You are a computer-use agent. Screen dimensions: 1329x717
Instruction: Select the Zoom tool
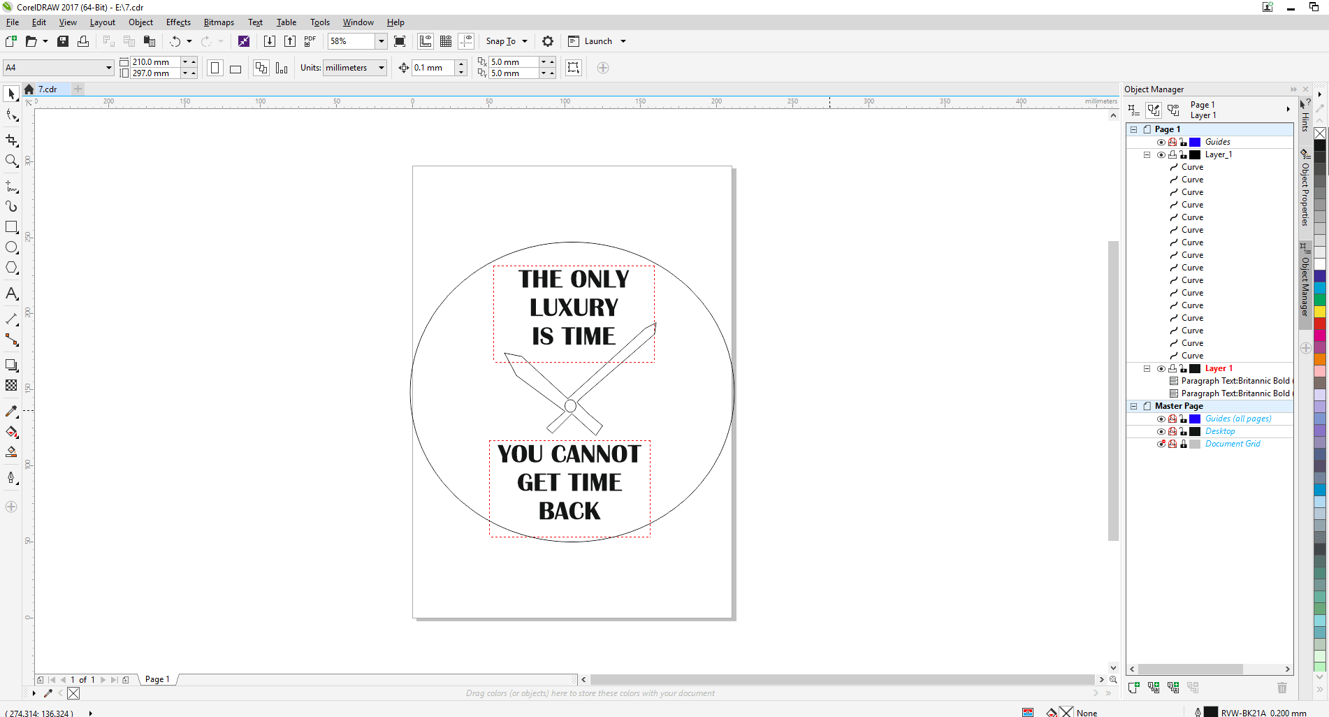click(x=11, y=161)
